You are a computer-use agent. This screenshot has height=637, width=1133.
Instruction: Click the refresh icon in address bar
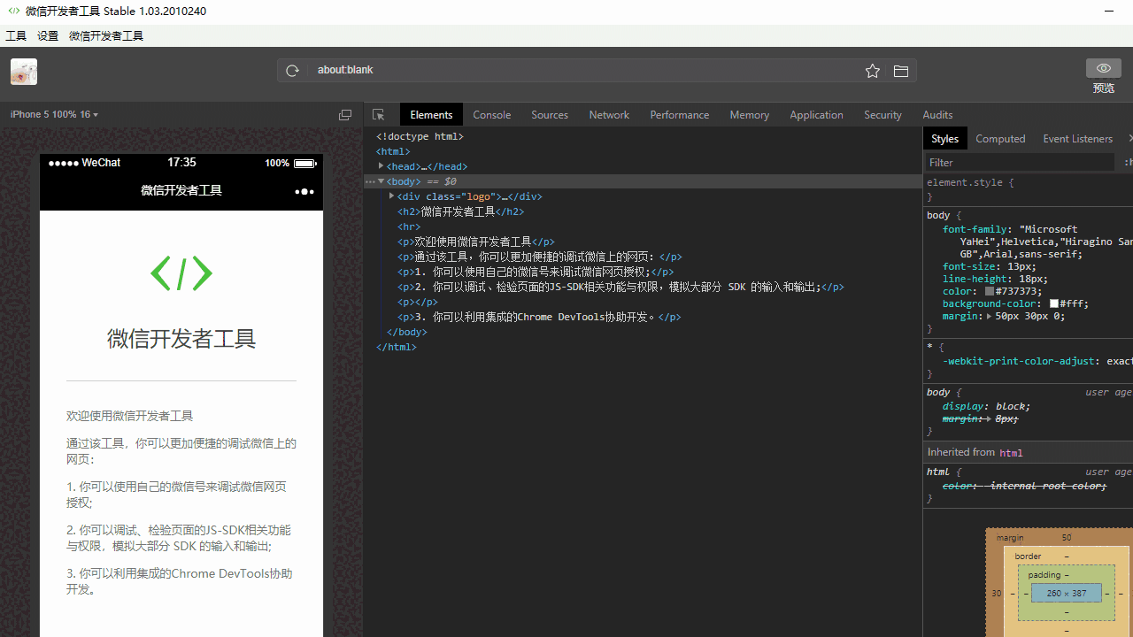(292, 70)
